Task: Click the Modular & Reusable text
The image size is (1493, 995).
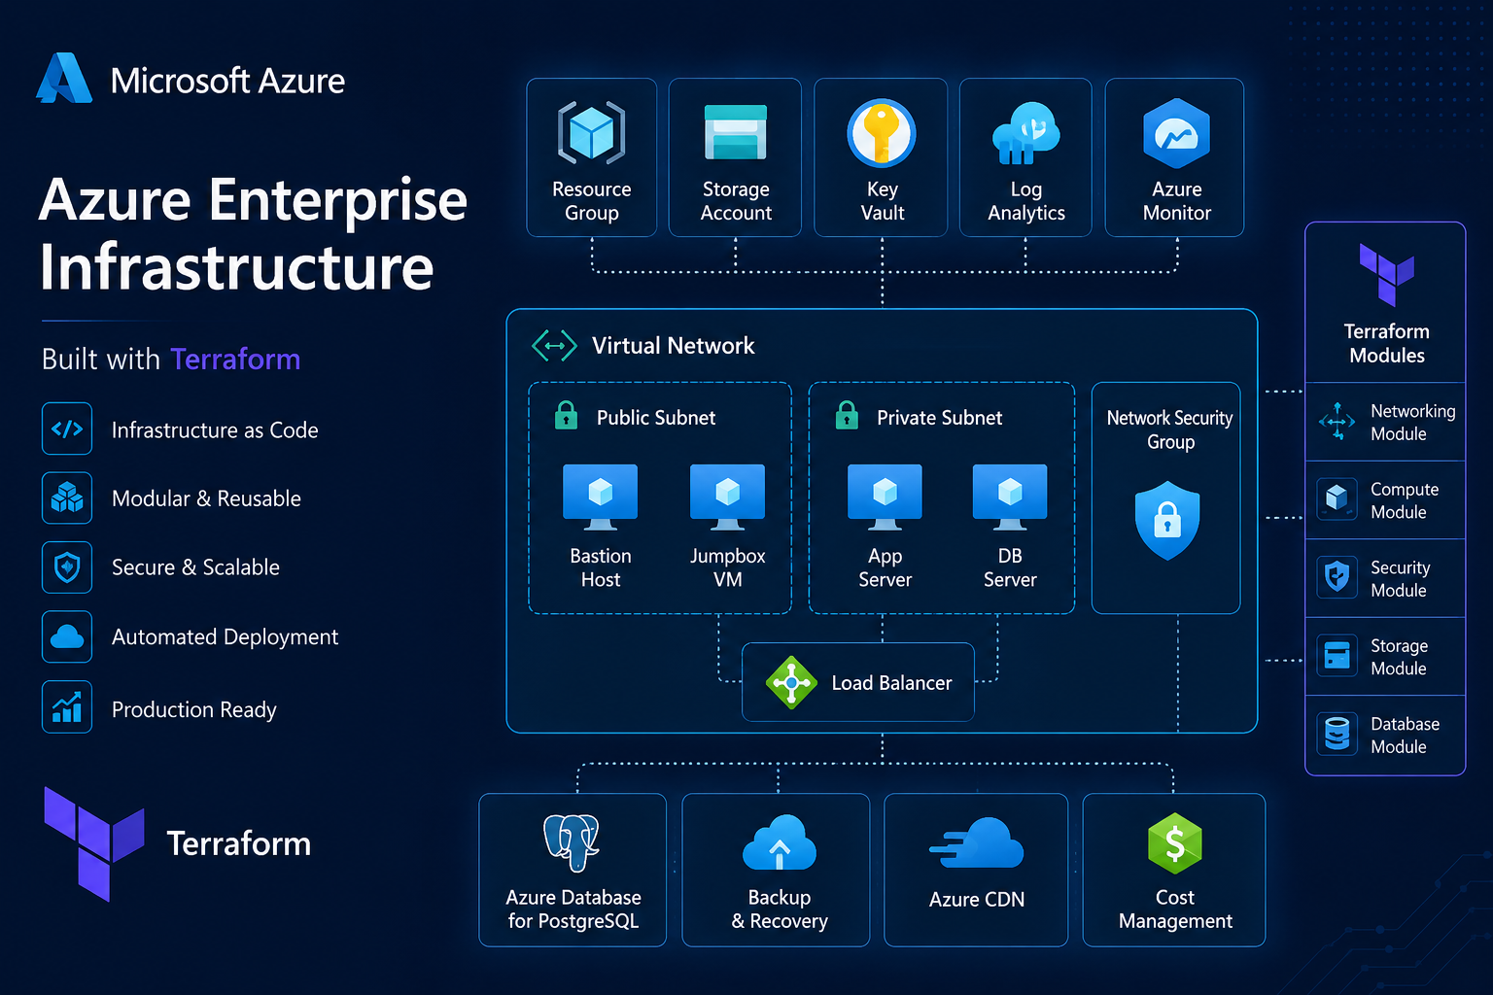Action: [206, 498]
